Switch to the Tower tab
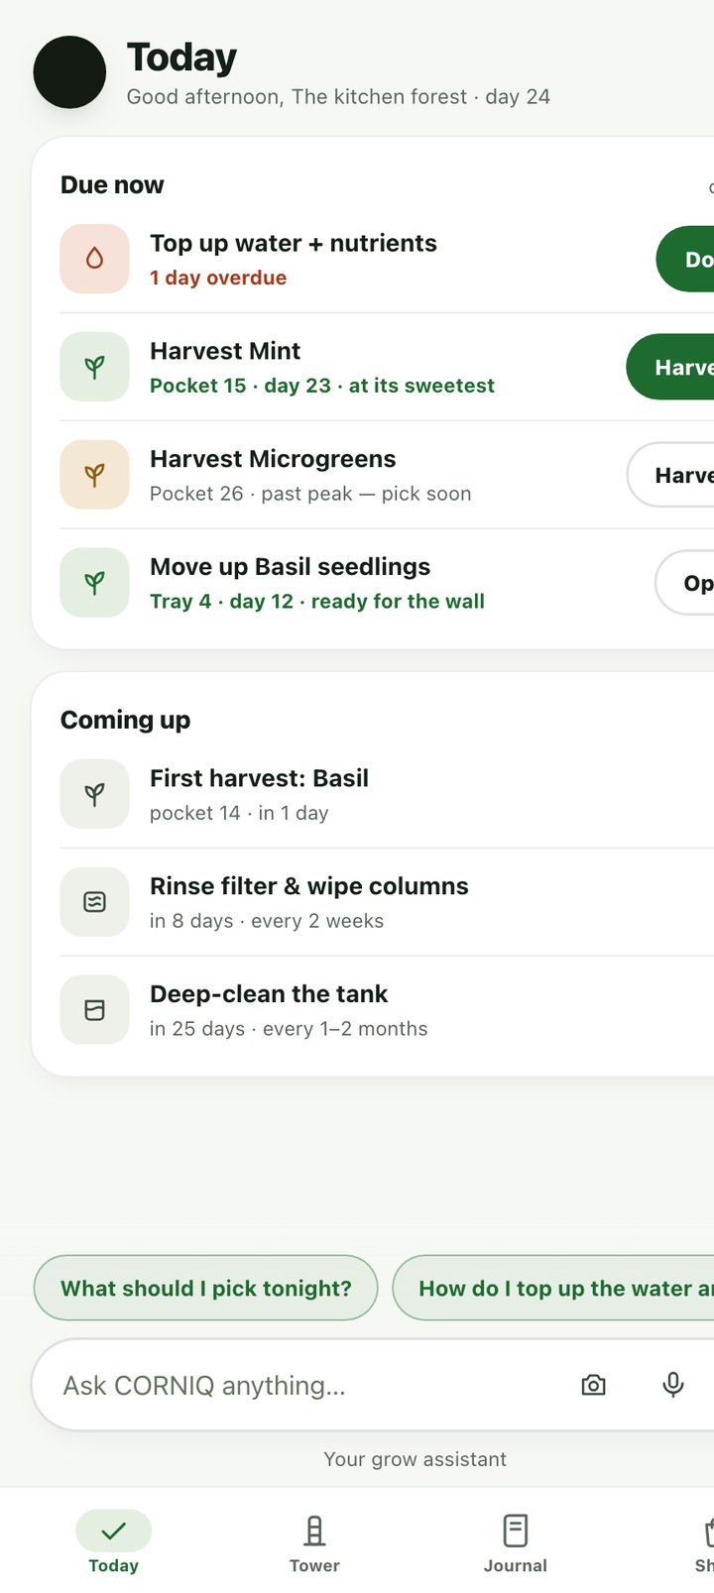Screen dimensions: 714x1593 (314, 1543)
